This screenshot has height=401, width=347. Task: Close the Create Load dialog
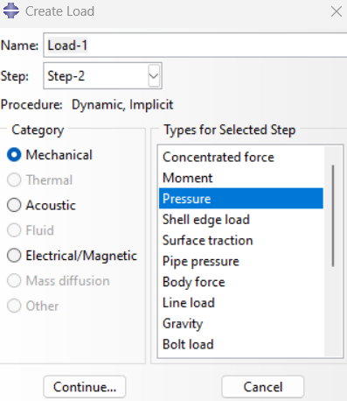point(337,11)
